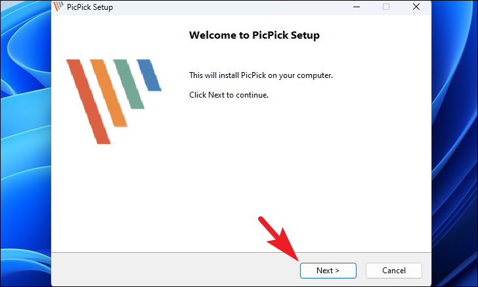Click the blue stripe of PicPick logo
The width and height of the screenshot is (478, 287).
(149, 75)
